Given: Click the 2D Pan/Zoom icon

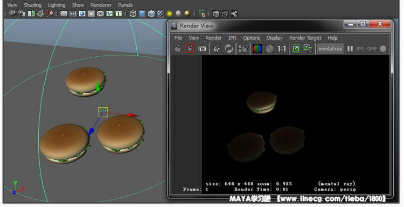Looking at the screenshot, I should 49,13.
